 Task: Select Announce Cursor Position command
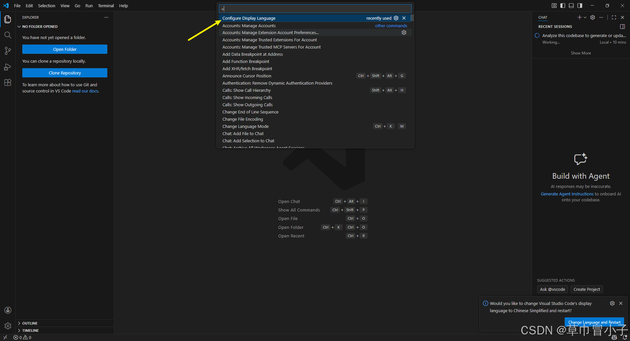click(x=315, y=76)
